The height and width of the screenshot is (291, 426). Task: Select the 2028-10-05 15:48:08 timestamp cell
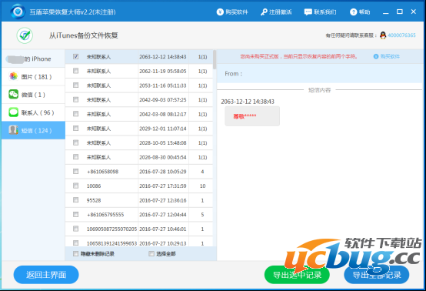pos(163,142)
